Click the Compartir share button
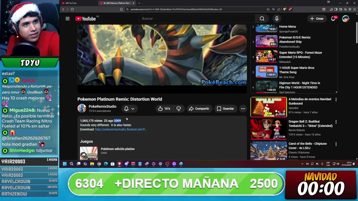Viewport: 358px width, 201px height. point(199,109)
